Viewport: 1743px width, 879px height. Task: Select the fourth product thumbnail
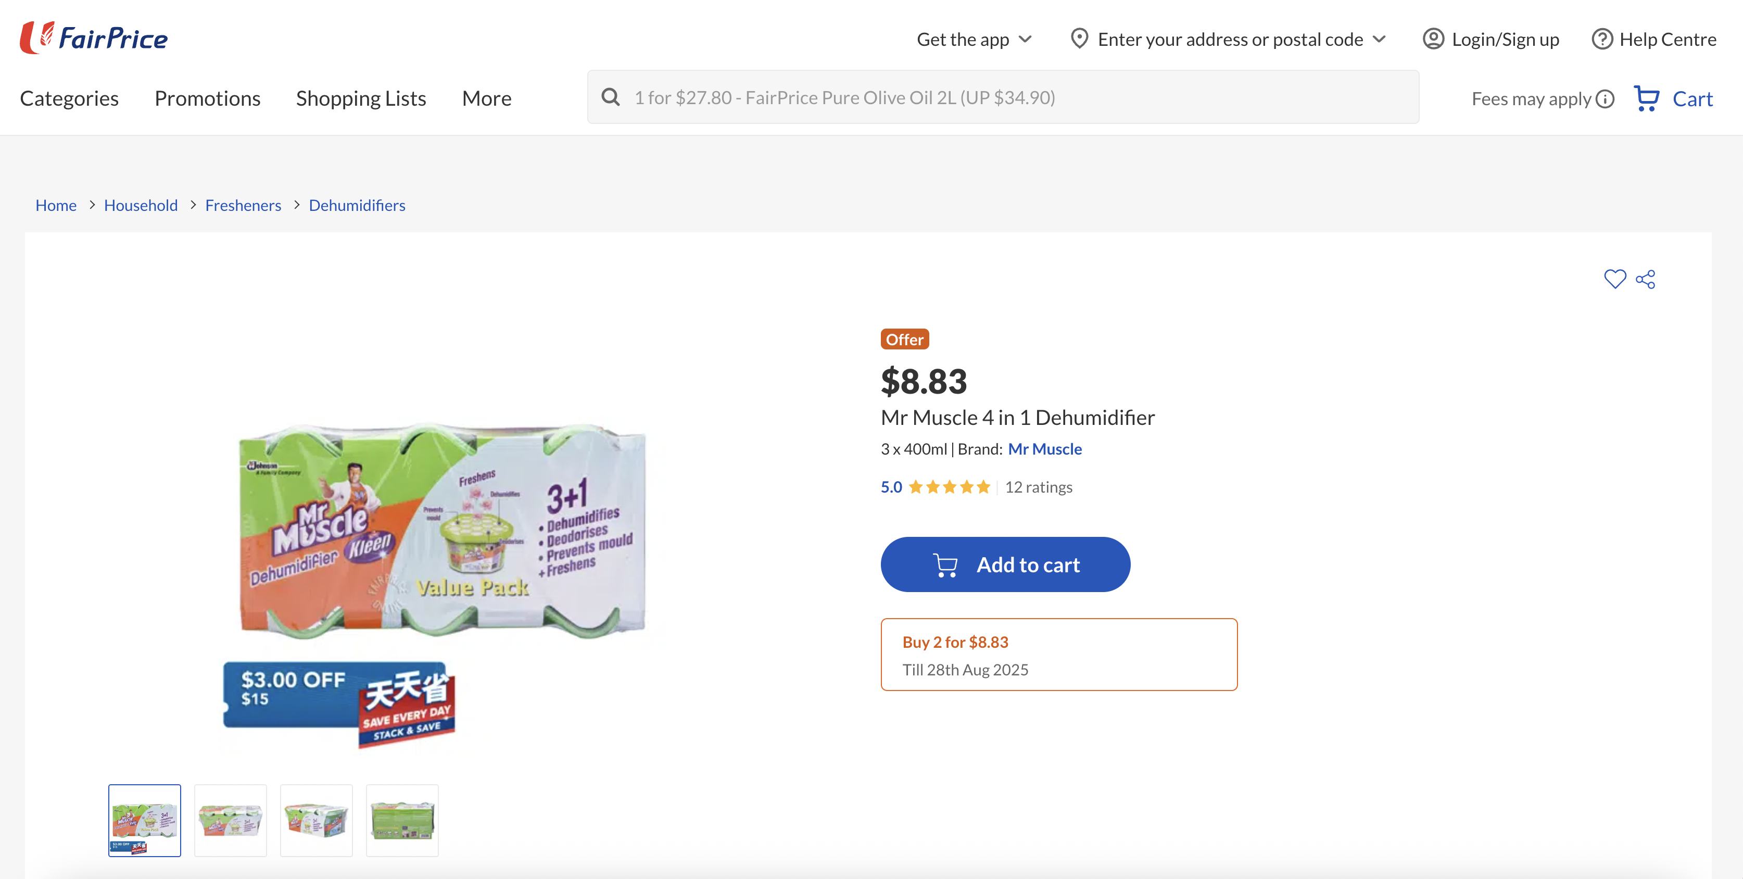click(x=402, y=820)
